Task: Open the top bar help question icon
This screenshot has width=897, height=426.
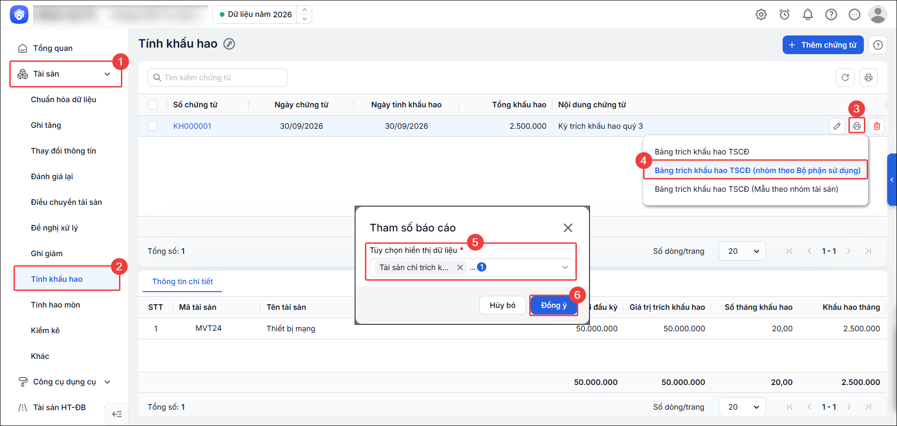Action: click(831, 14)
